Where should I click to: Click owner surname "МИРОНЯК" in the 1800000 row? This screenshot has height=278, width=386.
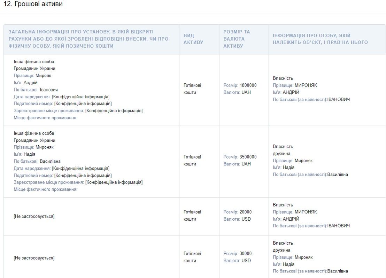306,85
